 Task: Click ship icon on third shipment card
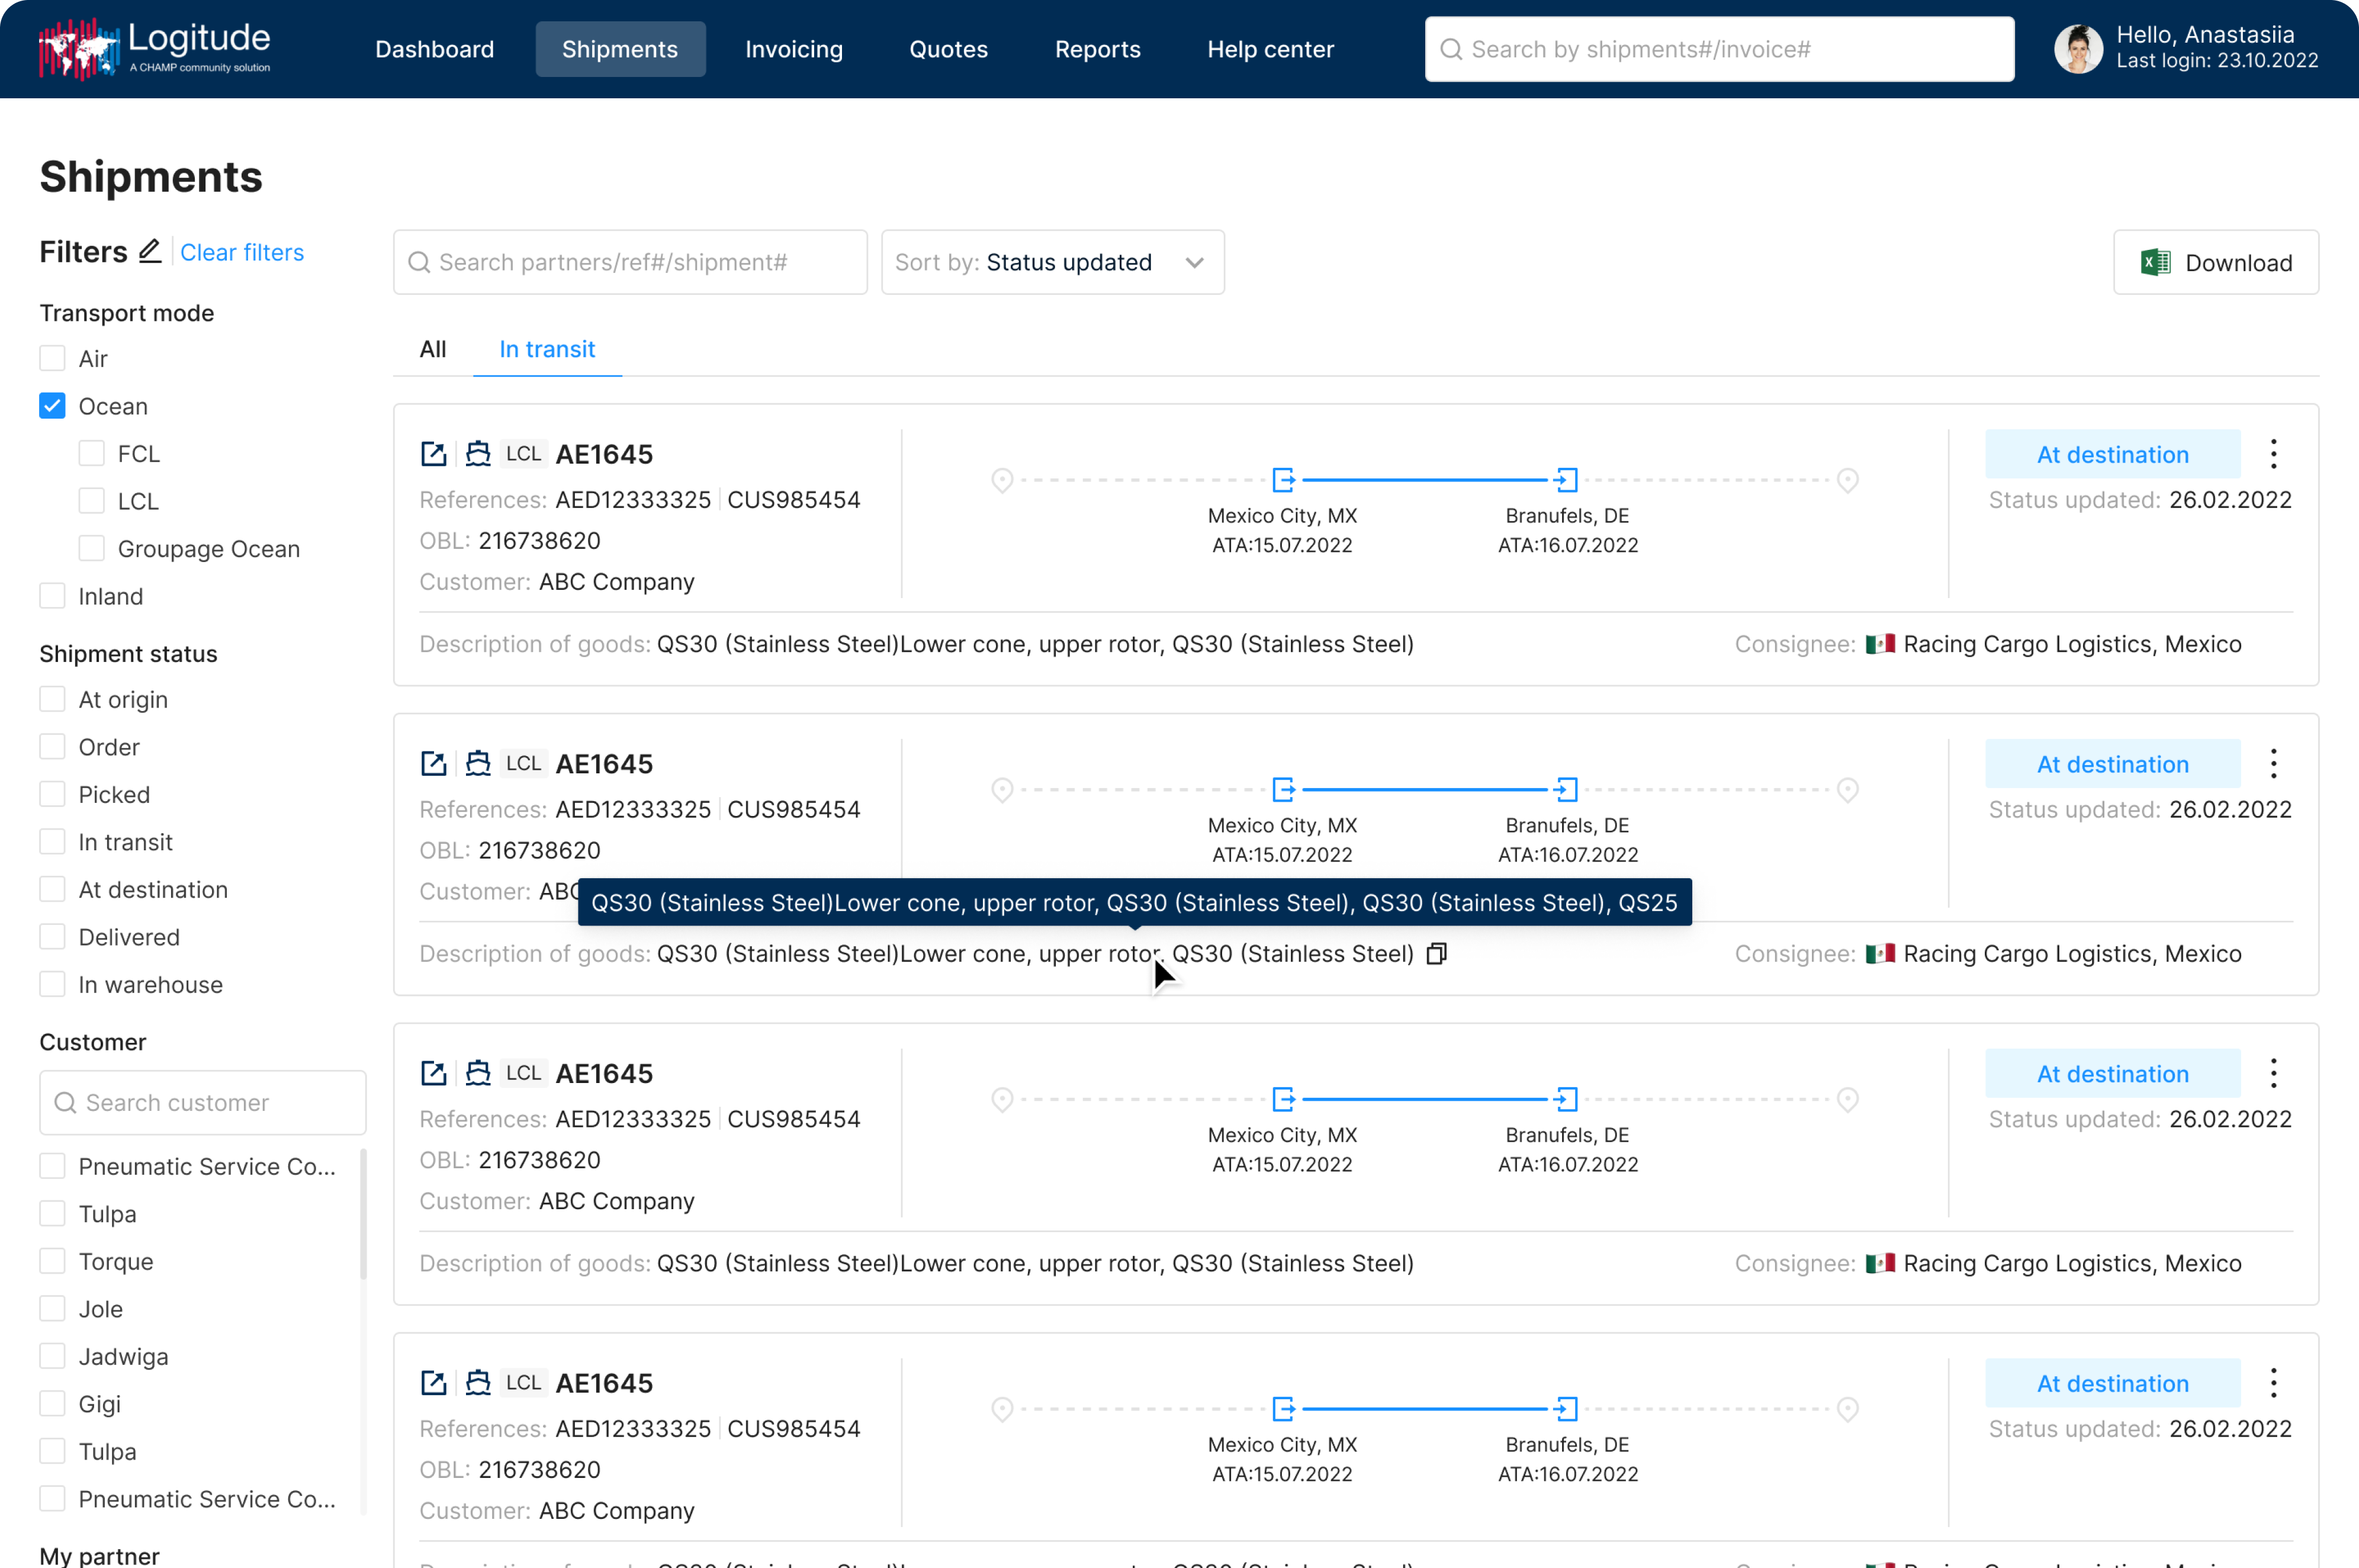478,1073
